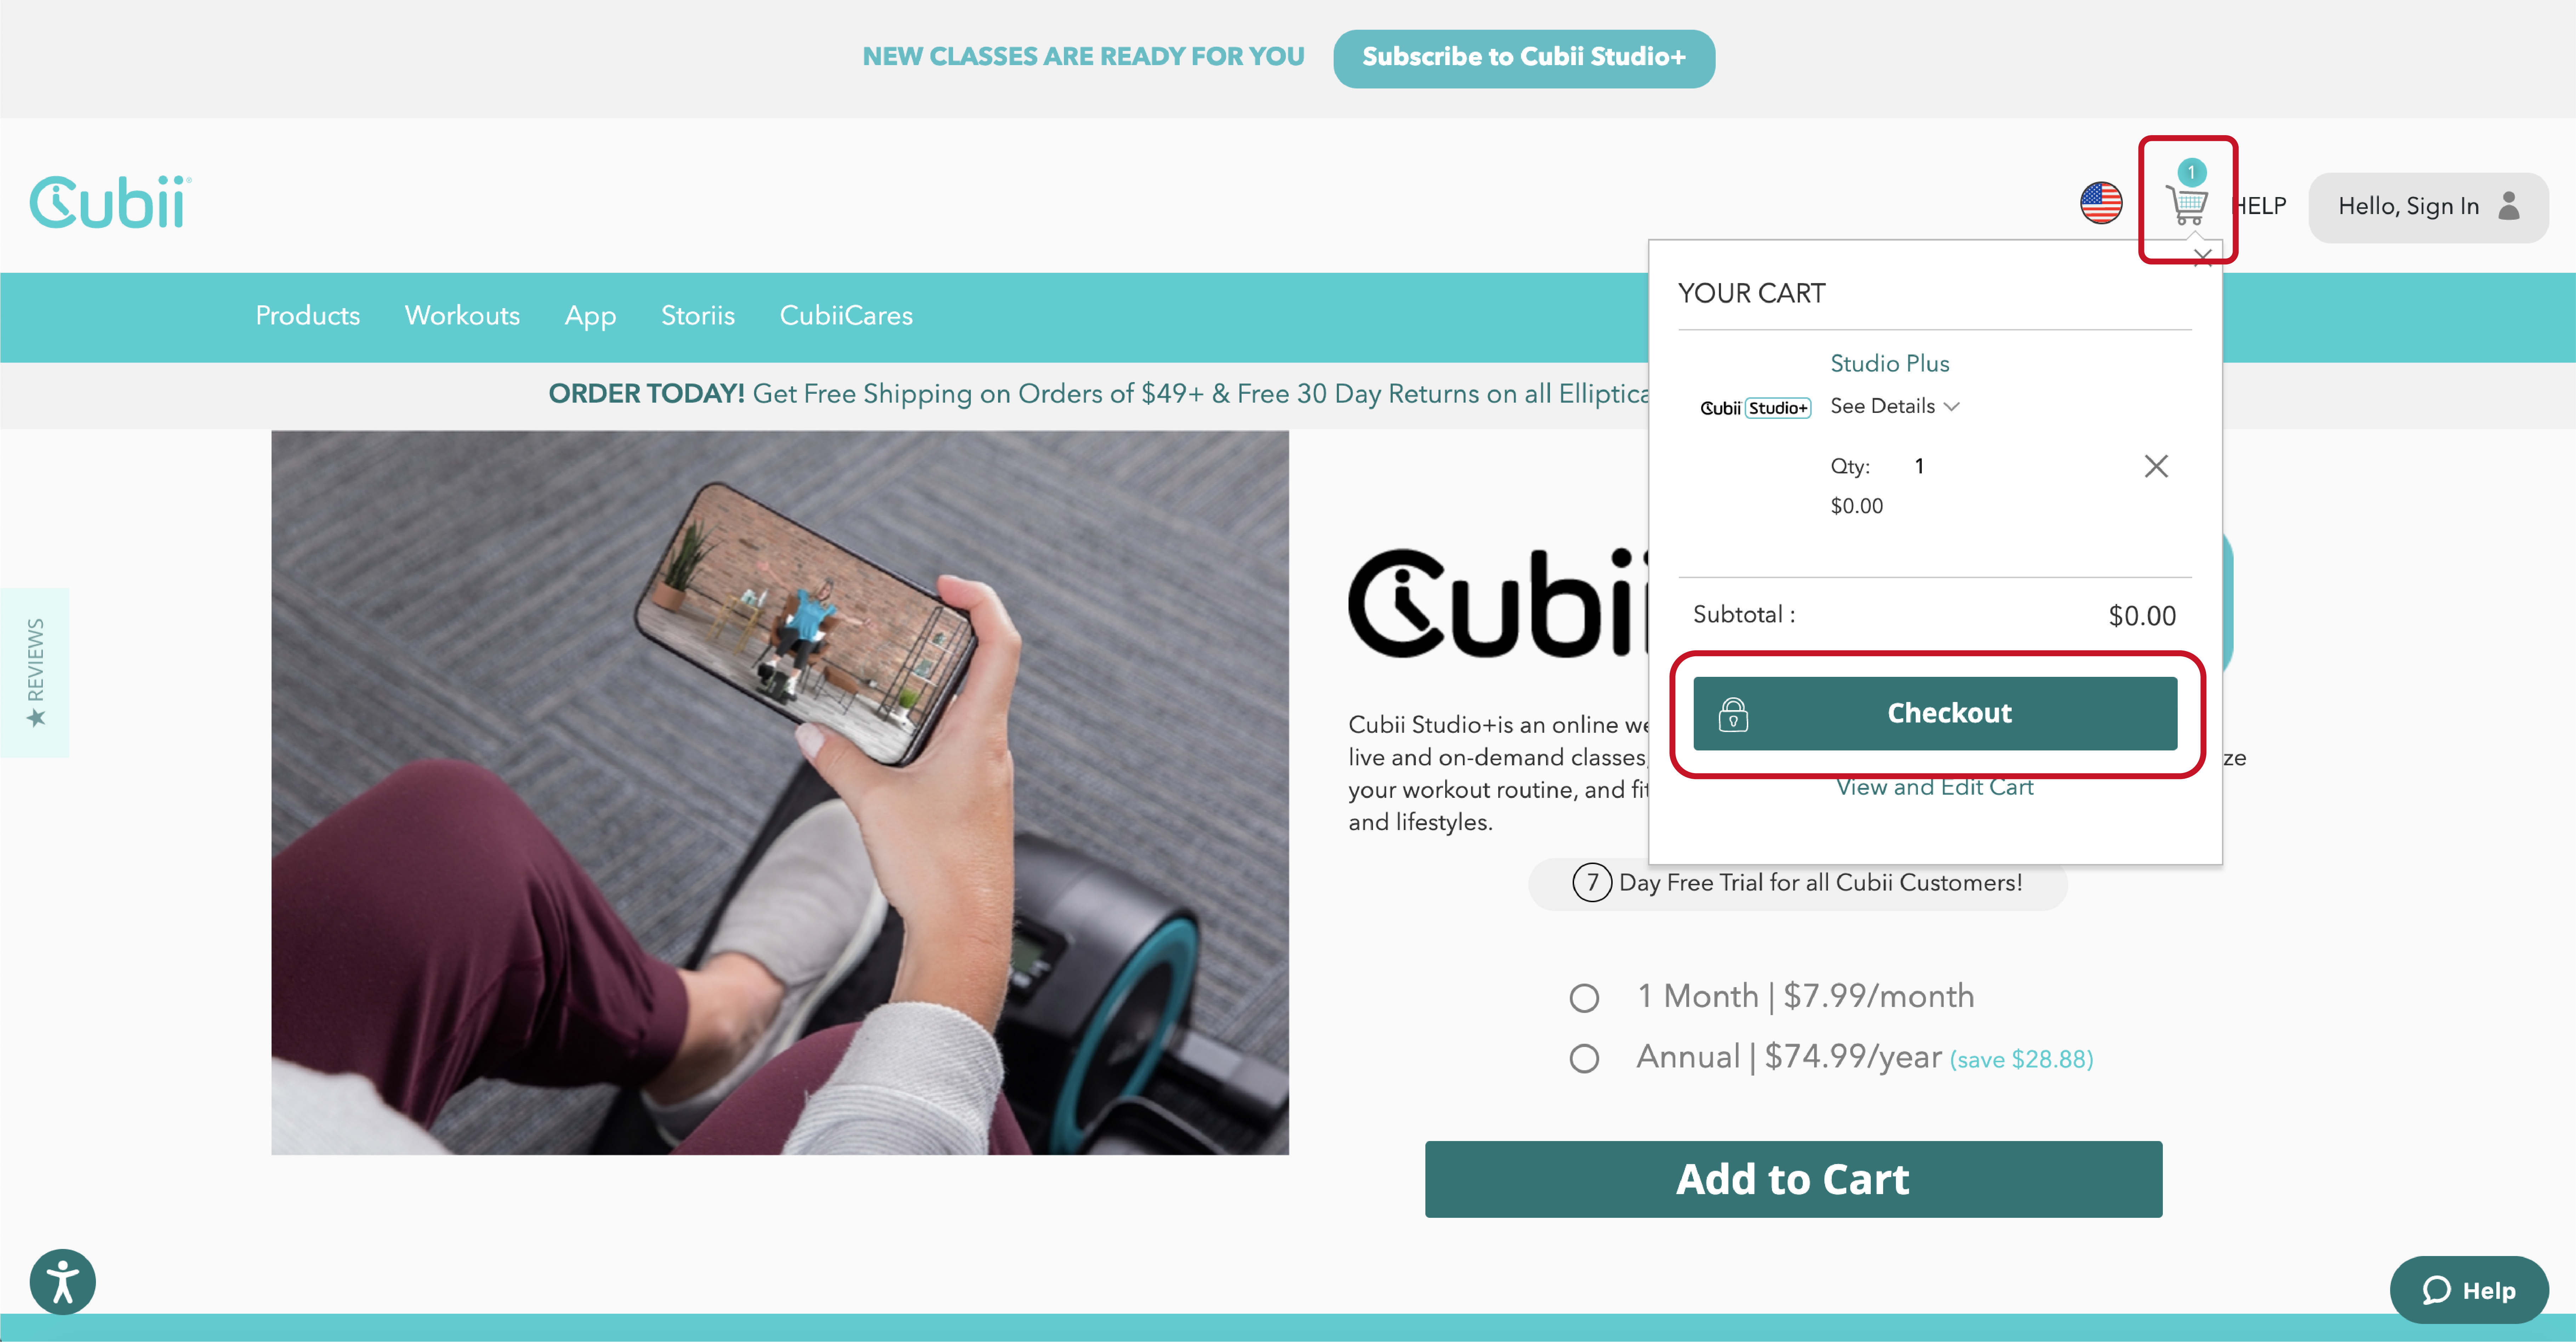
Task: Click the Add to Cart button
Action: (x=1793, y=1179)
